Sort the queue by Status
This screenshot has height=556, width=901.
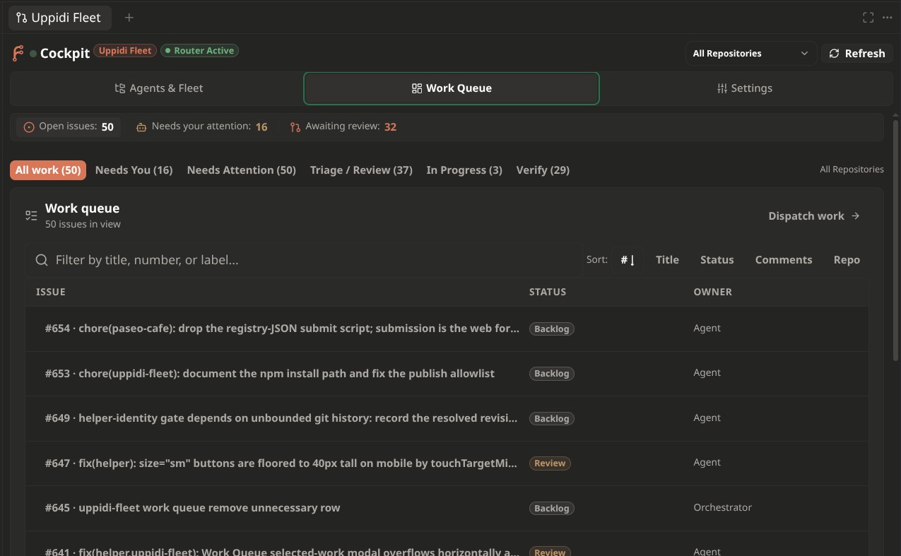click(x=717, y=260)
